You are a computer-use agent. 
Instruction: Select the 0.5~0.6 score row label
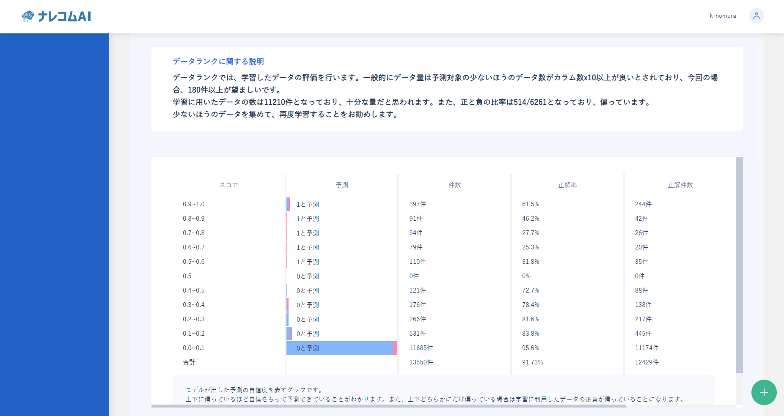coord(194,262)
